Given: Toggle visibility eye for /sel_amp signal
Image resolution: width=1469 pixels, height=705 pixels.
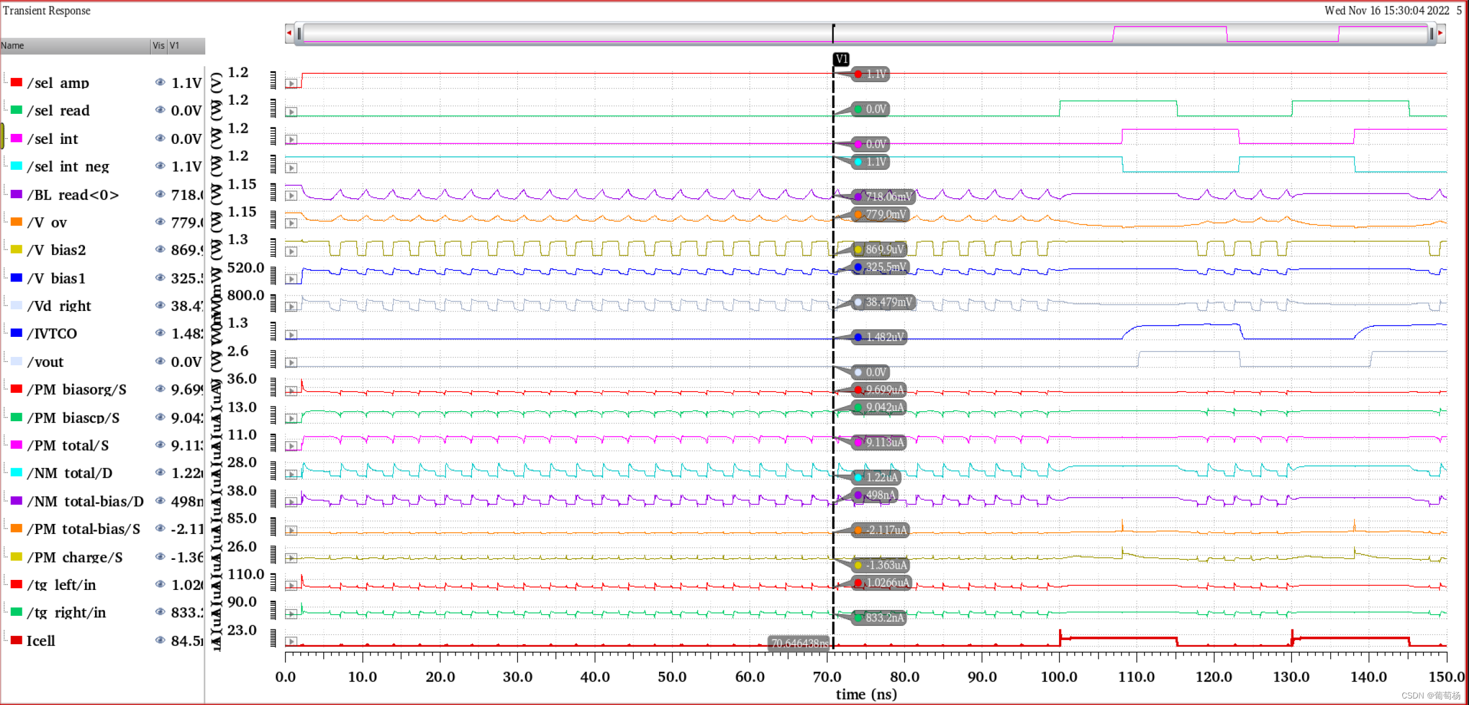Looking at the screenshot, I should (x=160, y=83).
